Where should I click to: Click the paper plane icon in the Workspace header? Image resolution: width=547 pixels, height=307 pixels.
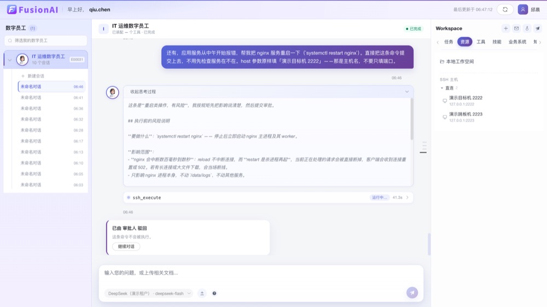coord(538,28)
